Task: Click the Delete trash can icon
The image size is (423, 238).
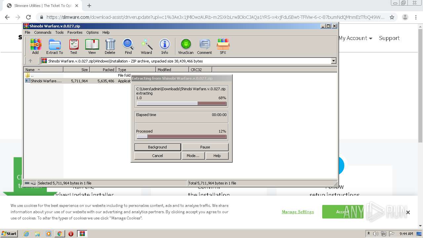Action: [x=110, y=46]
